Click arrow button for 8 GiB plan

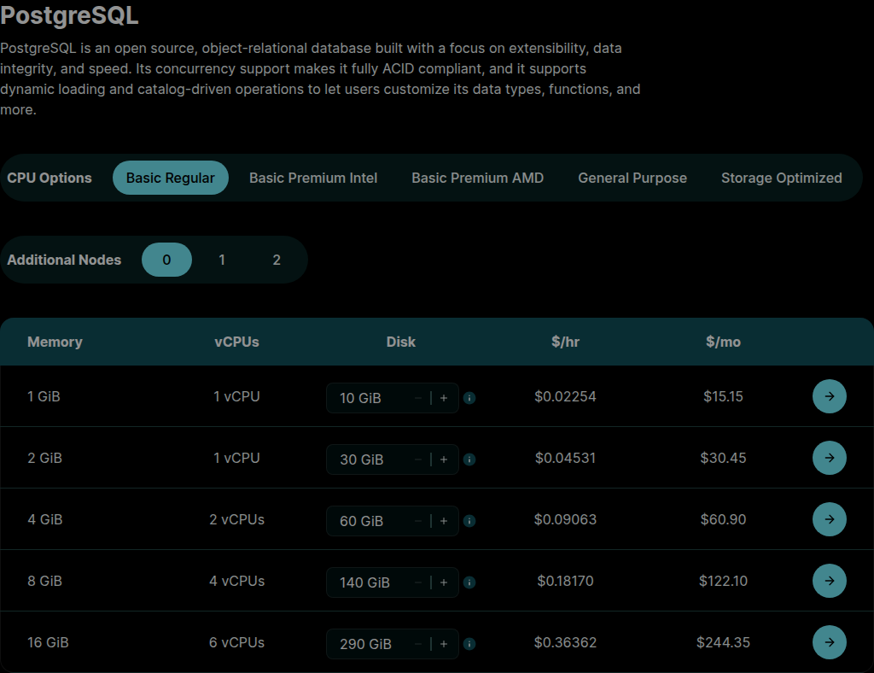point(830,581)
